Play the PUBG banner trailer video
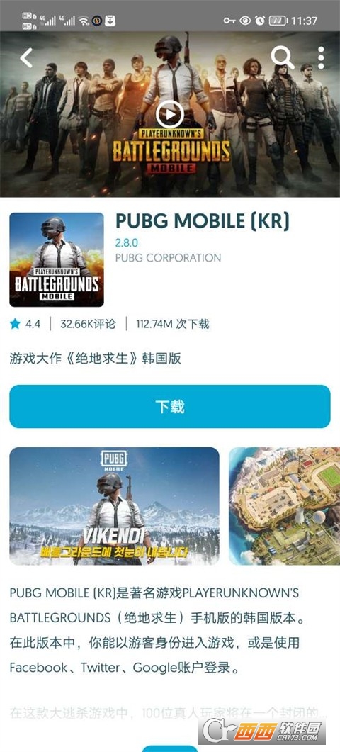 click(x=170, y=115)
